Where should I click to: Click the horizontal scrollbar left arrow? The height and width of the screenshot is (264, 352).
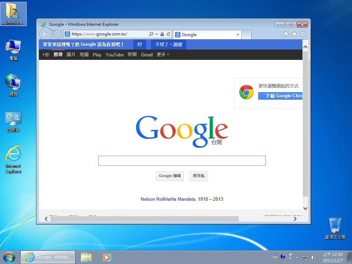46,219
